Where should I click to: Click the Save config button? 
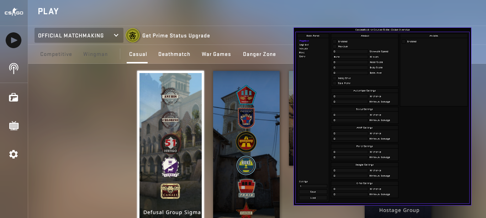(313, 192)
